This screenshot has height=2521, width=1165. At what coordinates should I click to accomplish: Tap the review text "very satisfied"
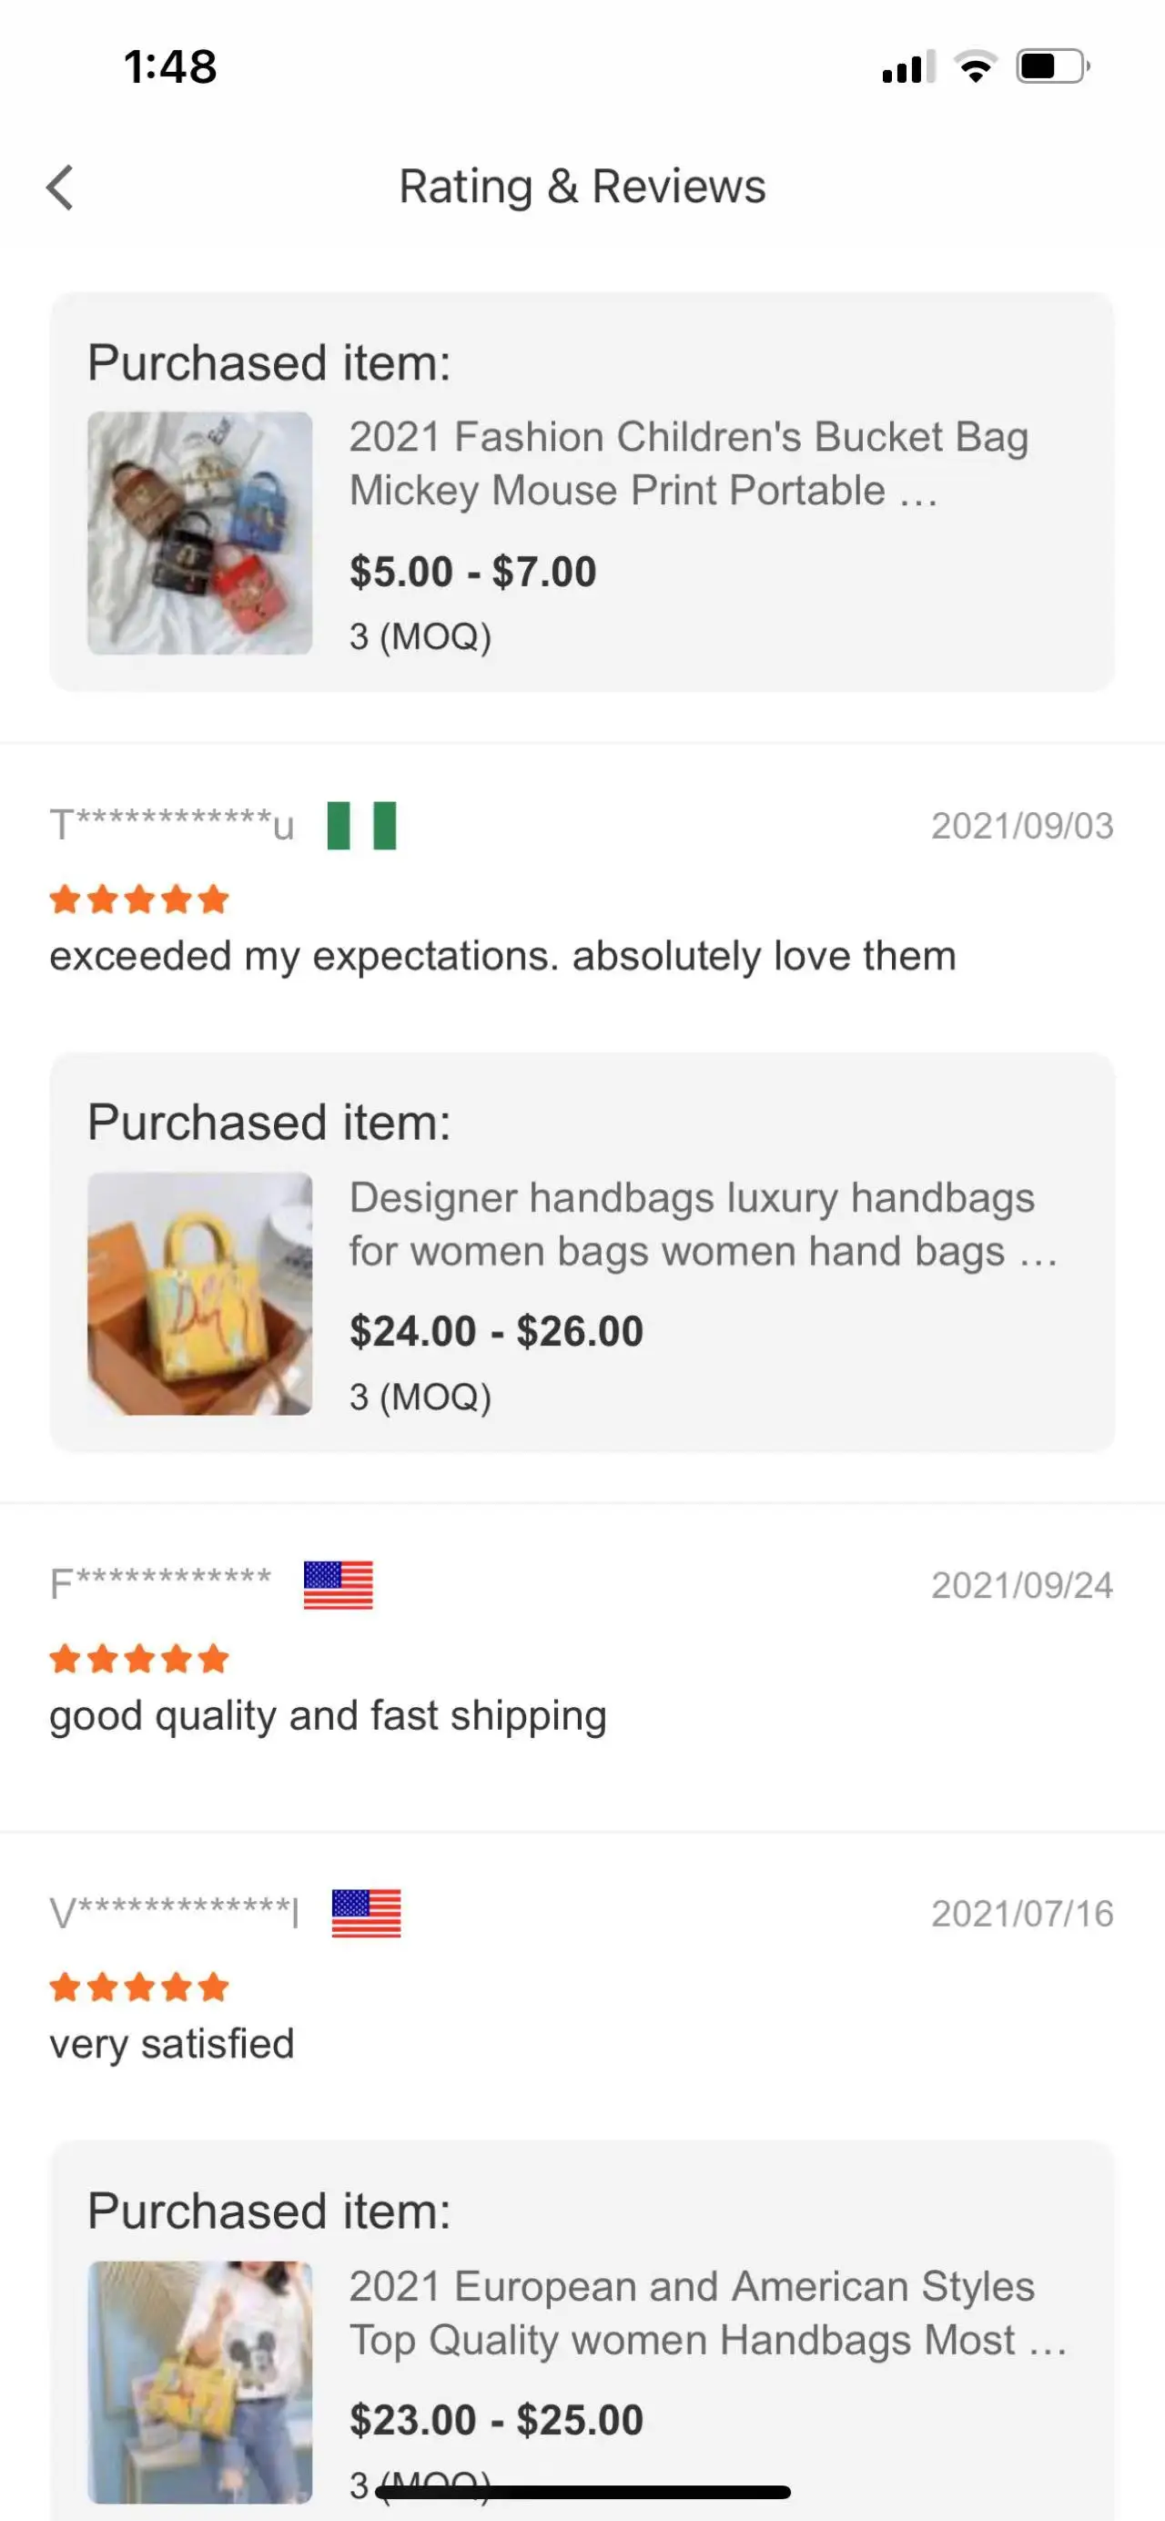pos(172,2045)
